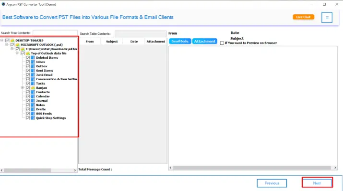Click the Top of Outlook data file folder icon
Screen dimensions: 343x191
tap(28, 53)
